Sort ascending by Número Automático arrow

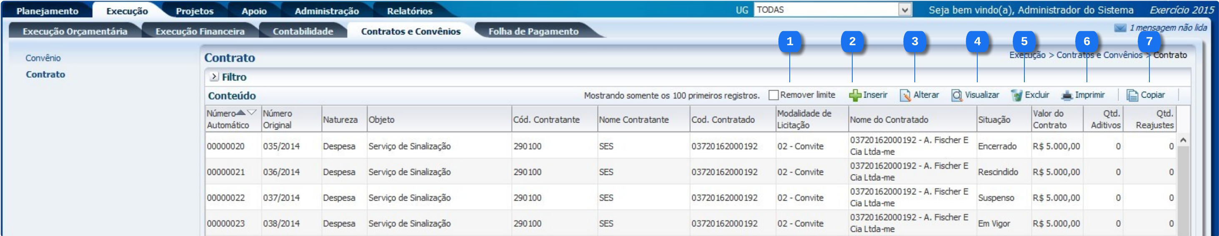pos(240,112)
